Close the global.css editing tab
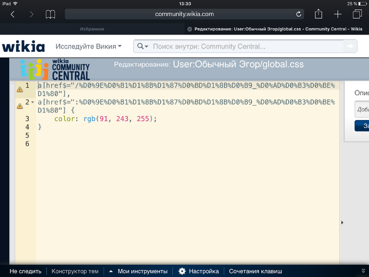The width and height of the screenshot is (369, 277). coord(190,29)
